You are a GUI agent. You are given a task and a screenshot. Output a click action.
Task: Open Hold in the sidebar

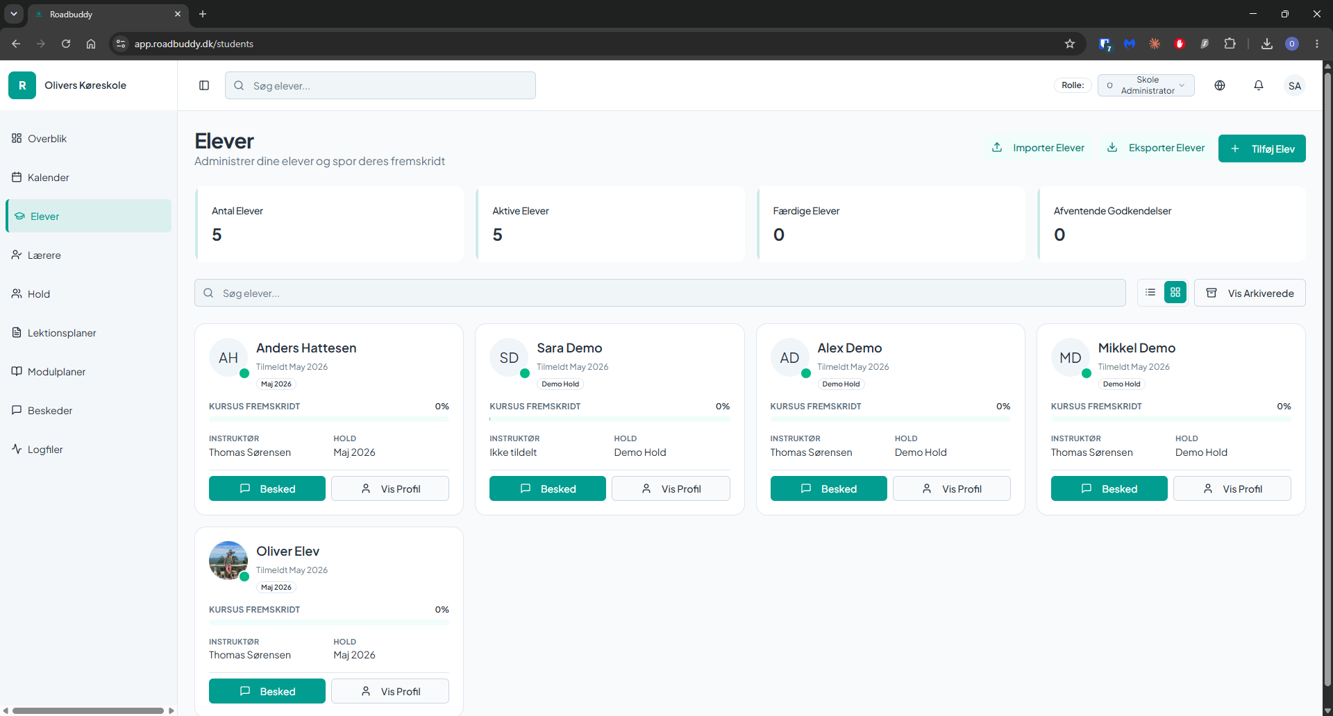(88, 294)
